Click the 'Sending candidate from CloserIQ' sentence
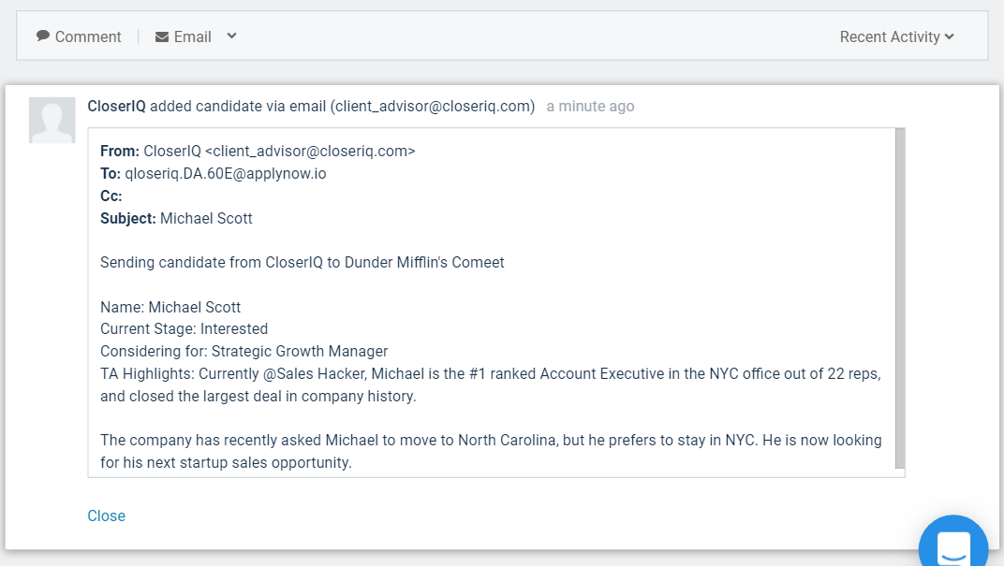The width and height of the screenshot is (1004, 566). click(302, 262)
